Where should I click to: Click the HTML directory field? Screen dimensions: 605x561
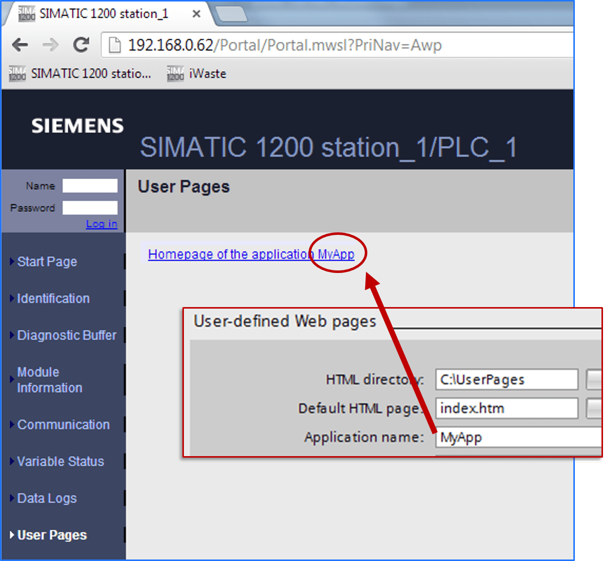click(507, 379)
